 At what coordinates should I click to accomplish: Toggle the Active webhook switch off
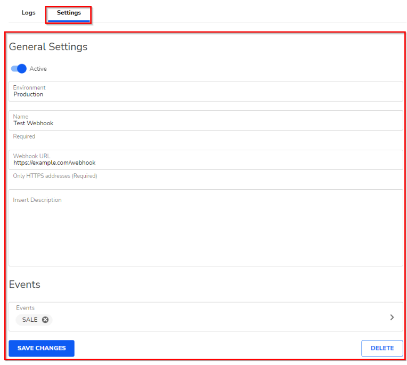tap(19, 69)
